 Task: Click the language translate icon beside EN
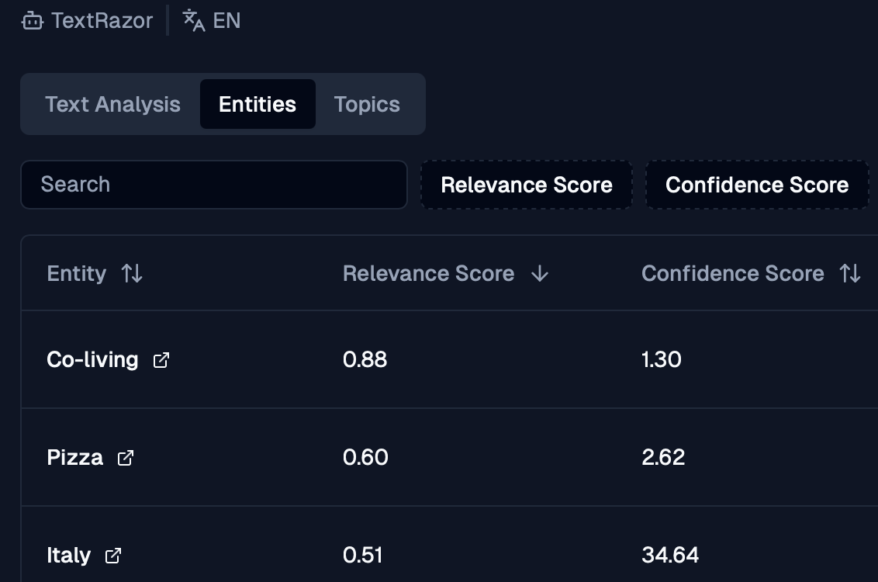pos(194,20)
